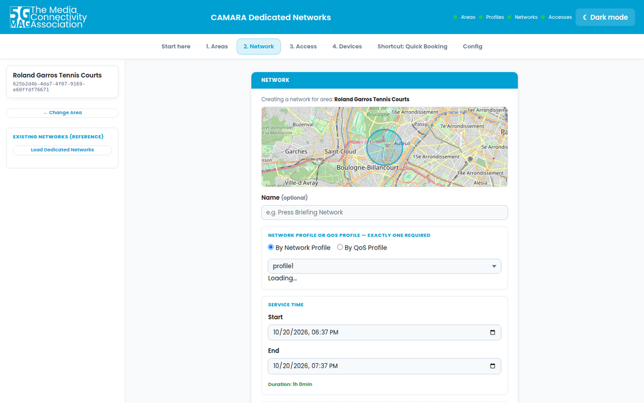This screenshot has width=644, height=403.
Task: Open the Config tab
Action: coord(472,46)
